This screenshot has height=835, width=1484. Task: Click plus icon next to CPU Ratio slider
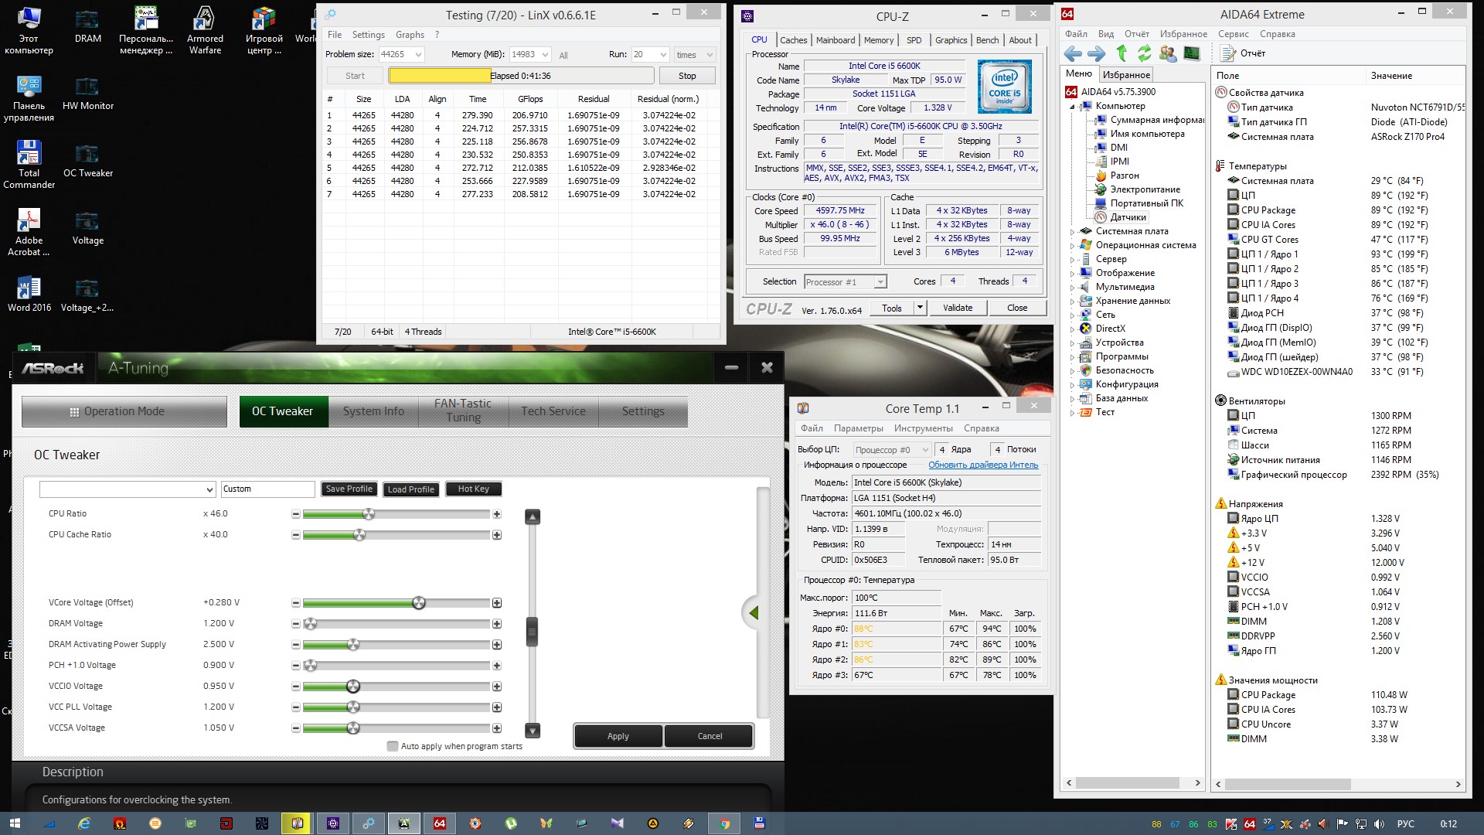497,514
